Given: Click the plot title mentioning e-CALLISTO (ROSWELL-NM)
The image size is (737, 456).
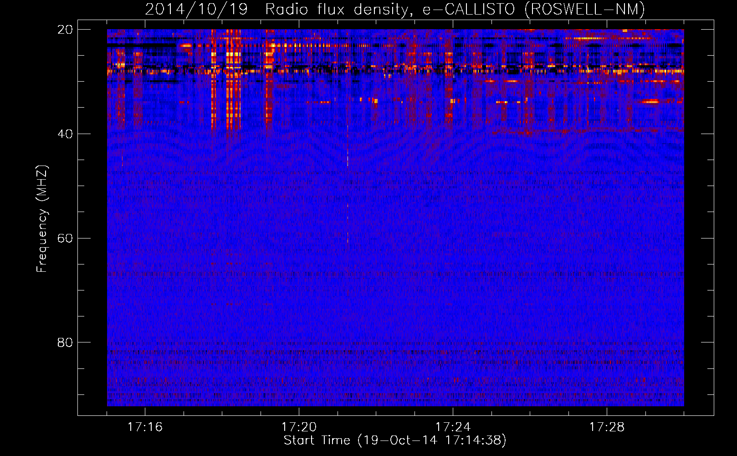Looking at the screenshot, I should pyautogui.click(x=395, y=9).
